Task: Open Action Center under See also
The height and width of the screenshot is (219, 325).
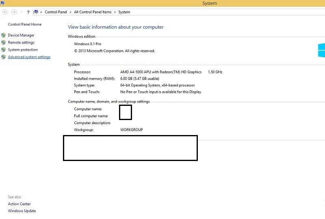Action: point(19,204)
